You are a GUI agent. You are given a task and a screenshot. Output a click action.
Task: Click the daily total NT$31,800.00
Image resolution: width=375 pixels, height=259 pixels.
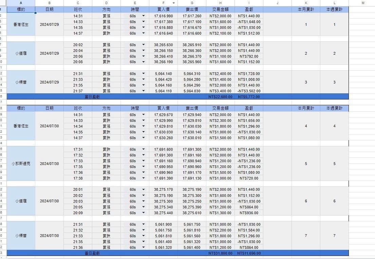click(220, 253)
